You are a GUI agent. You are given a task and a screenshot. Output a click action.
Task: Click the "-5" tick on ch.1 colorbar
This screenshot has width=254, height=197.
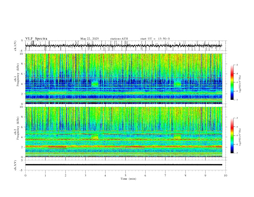(237, 82)
